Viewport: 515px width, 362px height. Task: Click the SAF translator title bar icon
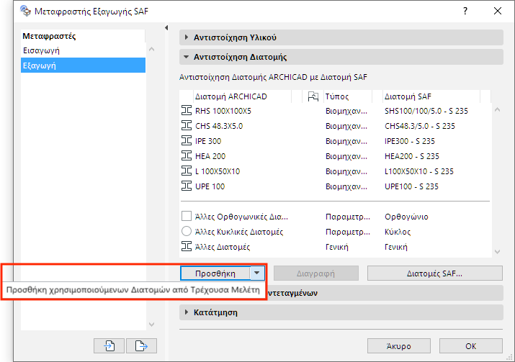pos(25,11)
